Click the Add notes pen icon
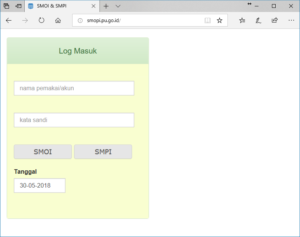The width and height of the screenshot is (300, 237). click(258, 21)
